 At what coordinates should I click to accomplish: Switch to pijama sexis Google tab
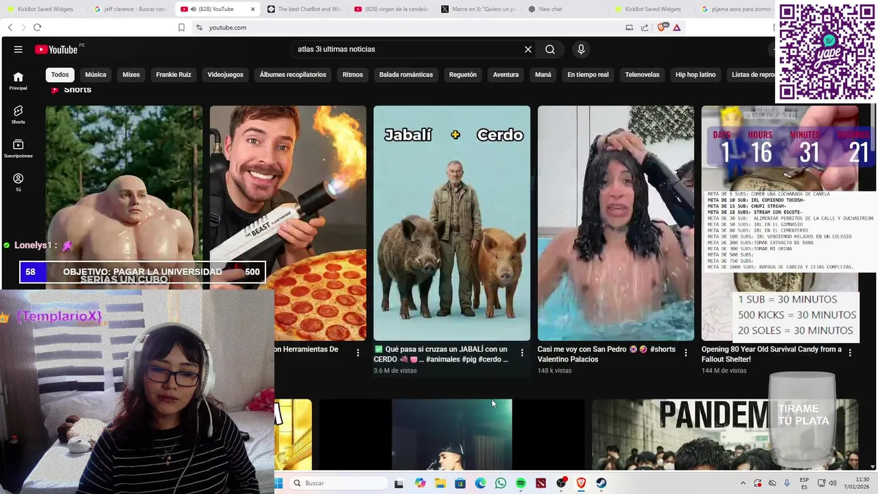tap(737, 9)
